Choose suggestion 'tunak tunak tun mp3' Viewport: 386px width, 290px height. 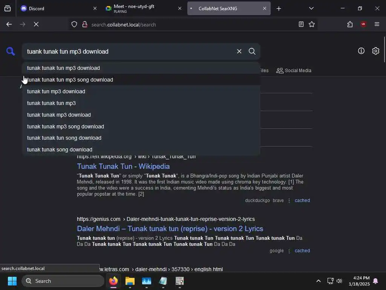pos(141,103)
